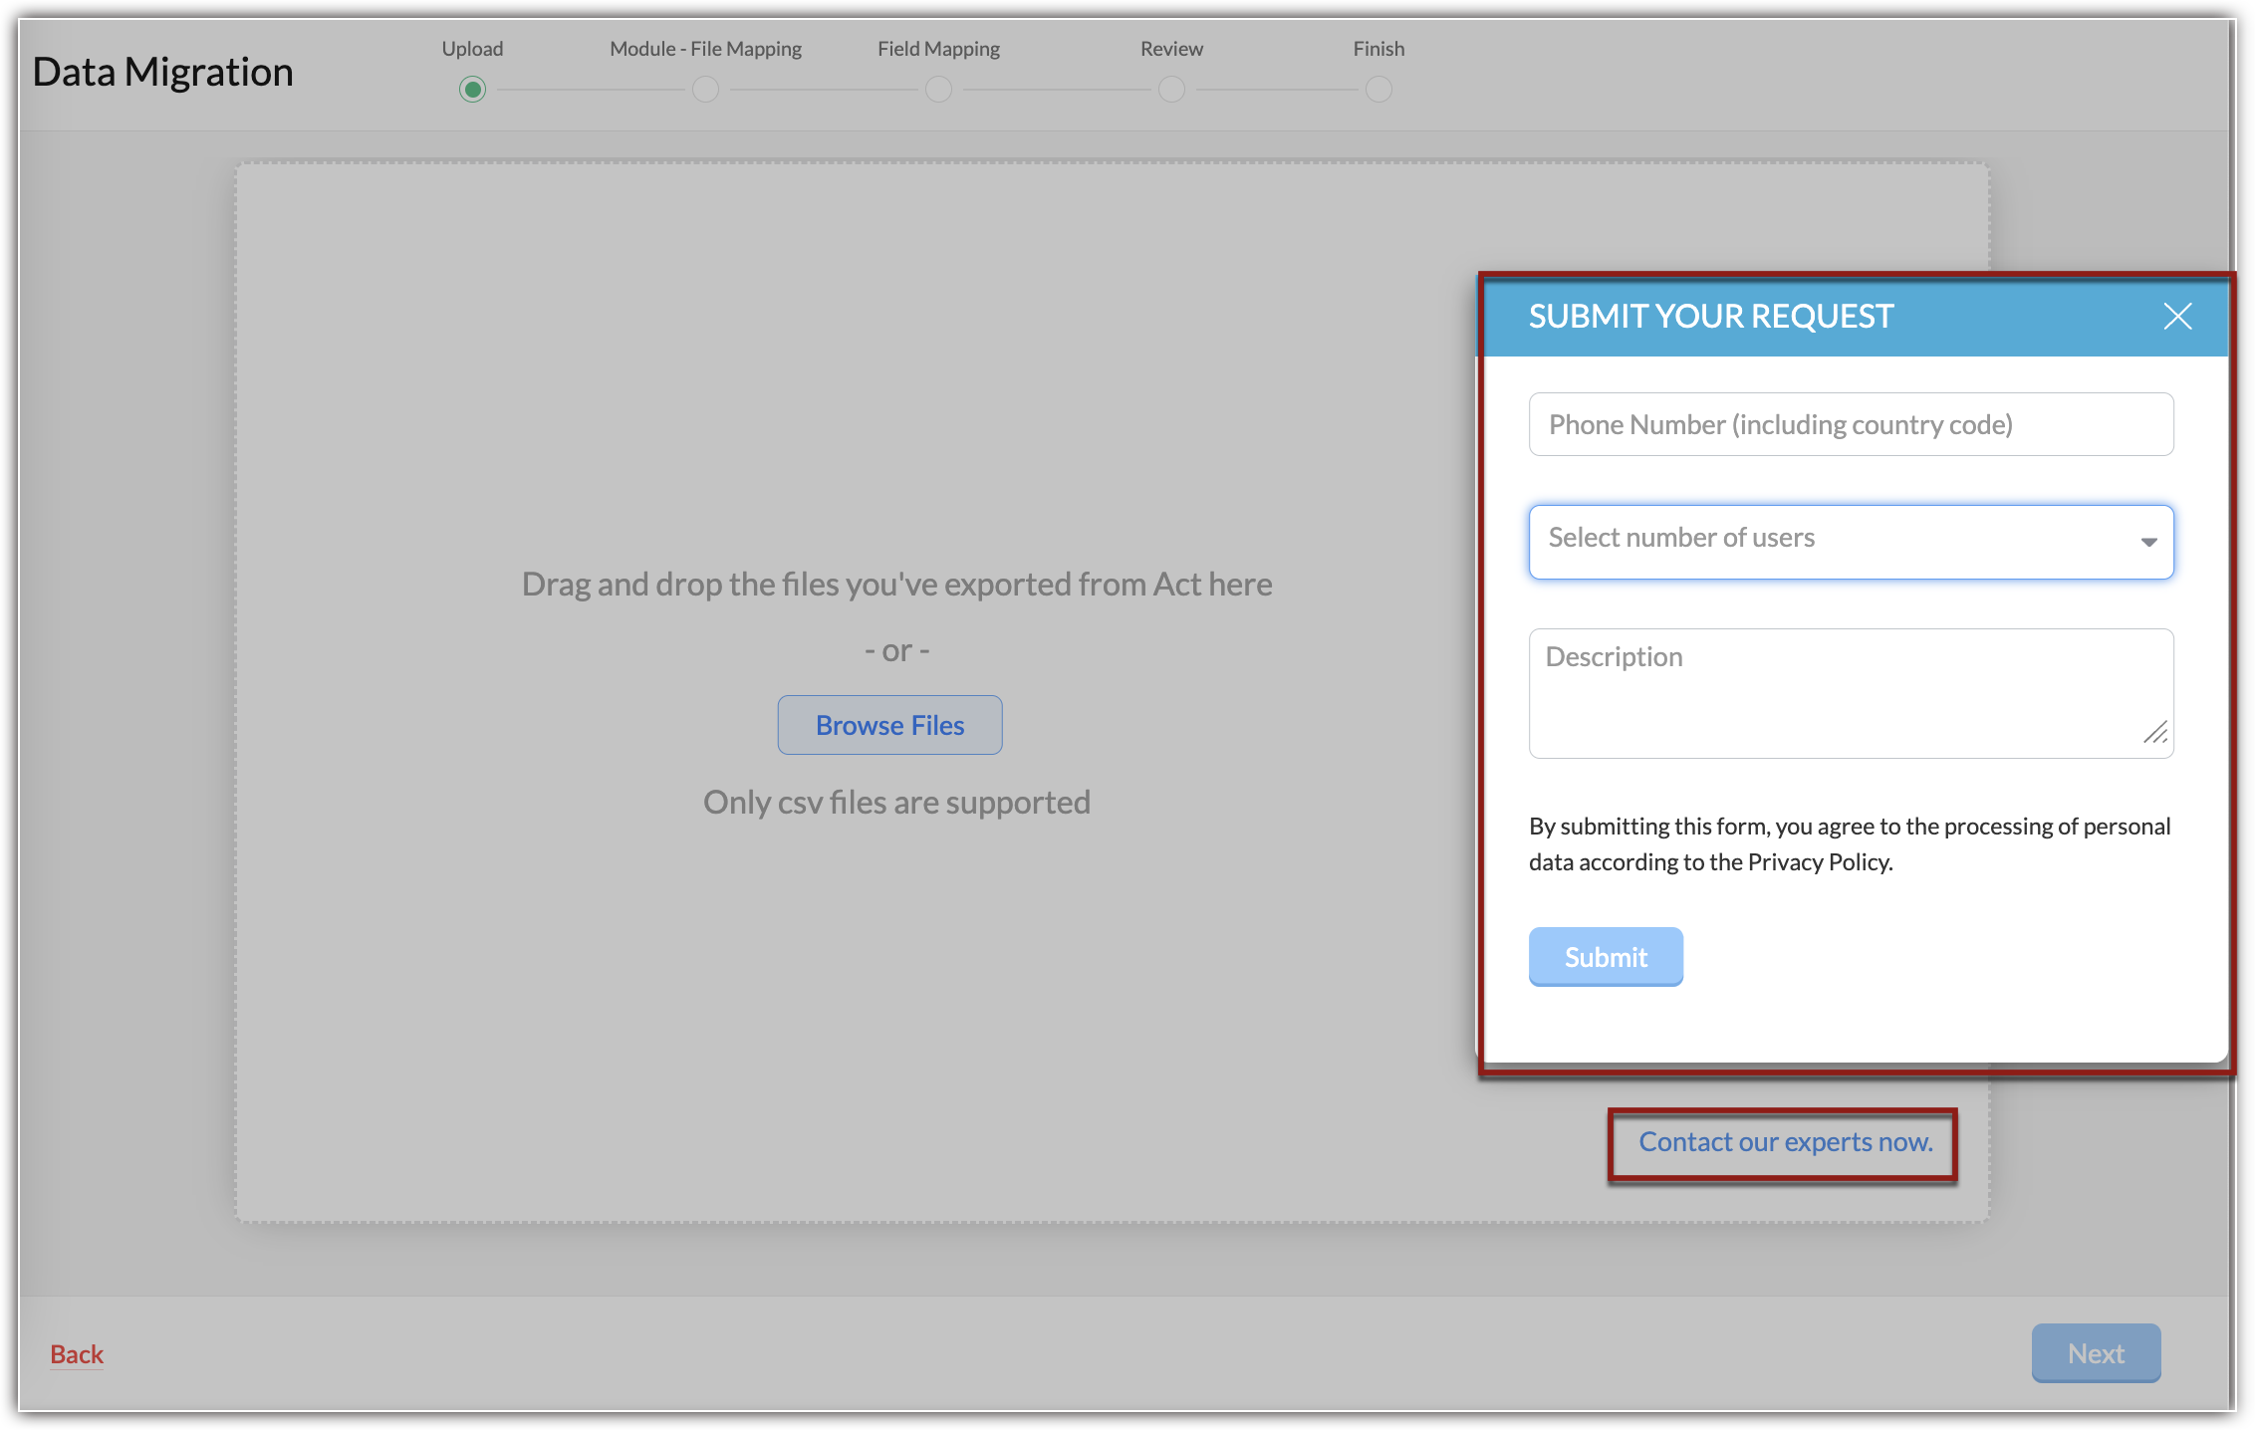Open the Select number of users dropdown
Viewport: 2255px width, 1430px height.
pyautogui.click(x=1833, y=541)
